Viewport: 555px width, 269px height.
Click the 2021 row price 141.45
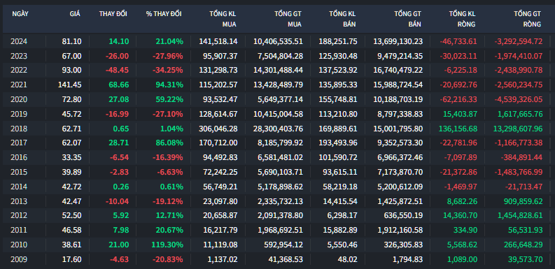point(70,85)
